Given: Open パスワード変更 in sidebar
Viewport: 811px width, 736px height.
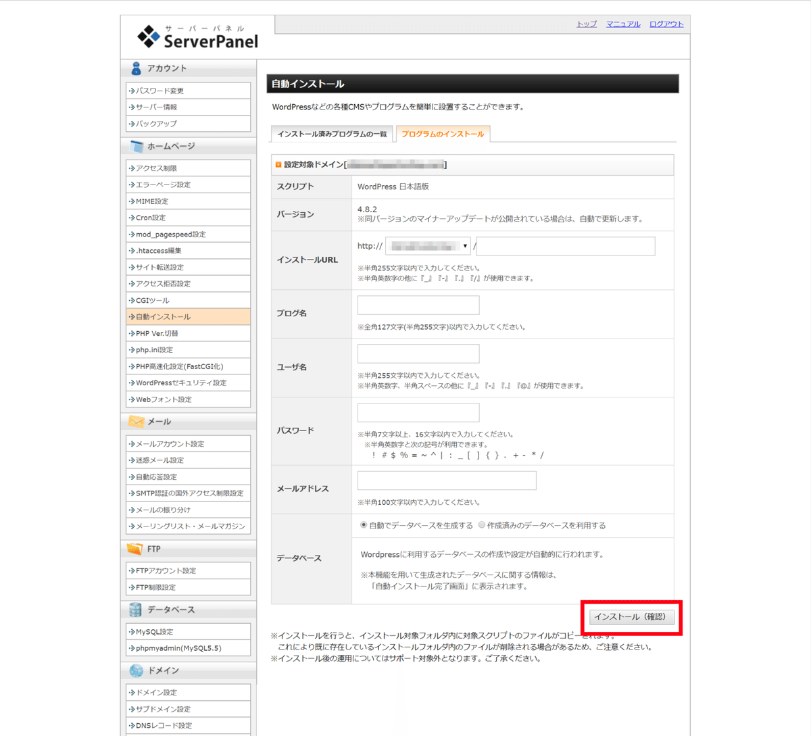Looking at the screenshot, I should point(188,91).
